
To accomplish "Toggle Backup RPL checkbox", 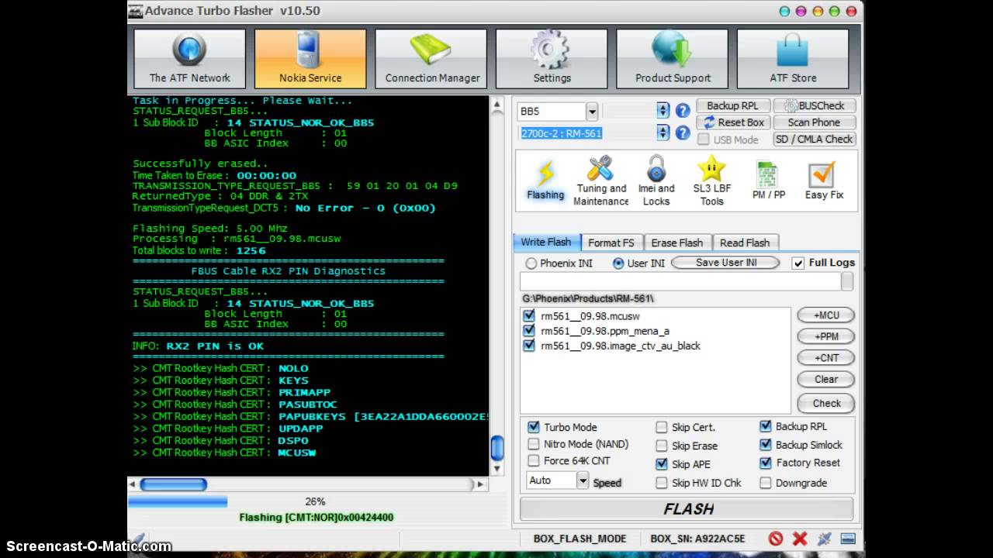I will coord(766,426).
